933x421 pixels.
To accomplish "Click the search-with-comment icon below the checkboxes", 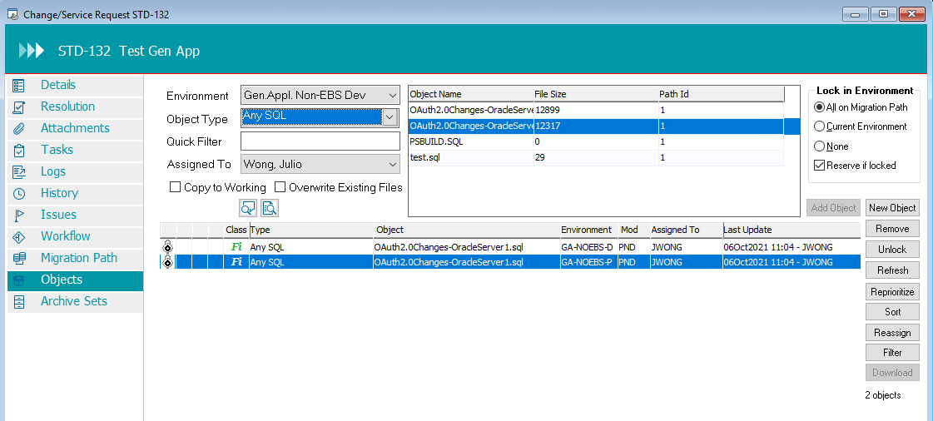I will (x=247, y=208).
